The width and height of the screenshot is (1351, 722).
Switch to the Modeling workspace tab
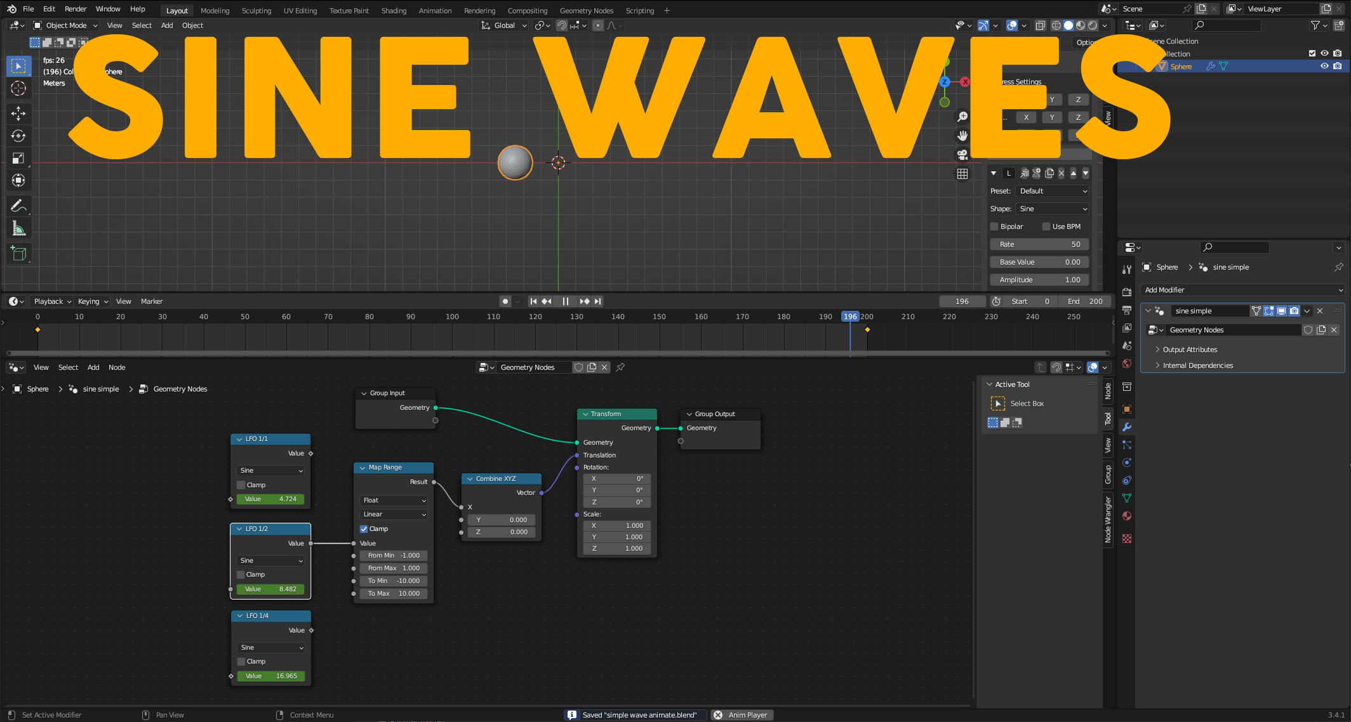coord(215,10)
